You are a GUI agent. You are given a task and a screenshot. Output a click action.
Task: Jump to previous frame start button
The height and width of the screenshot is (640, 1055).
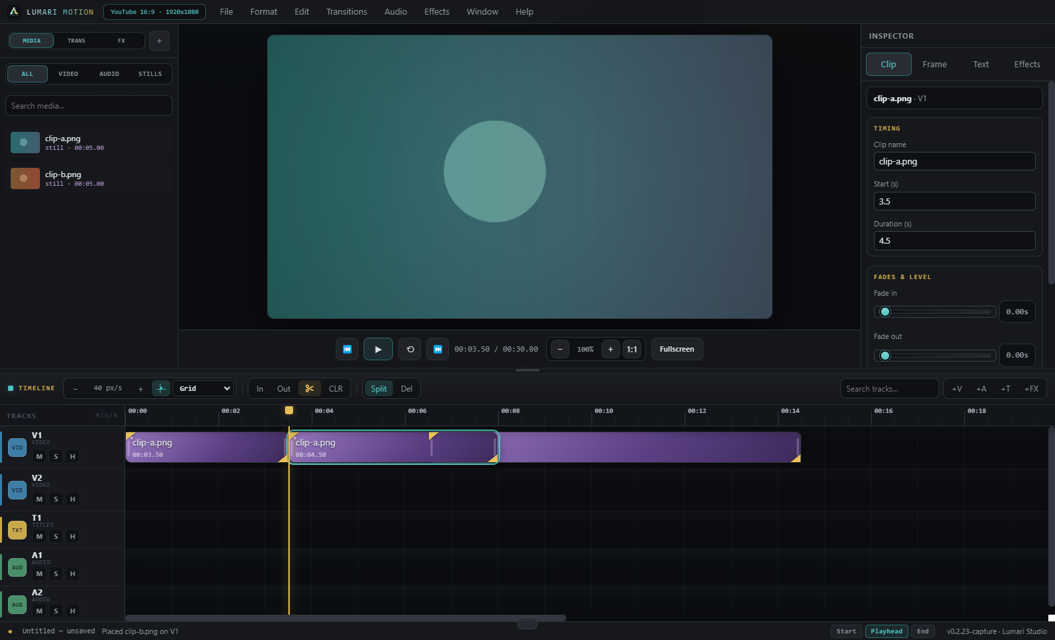pyautogui.click(x=347, y=349)
